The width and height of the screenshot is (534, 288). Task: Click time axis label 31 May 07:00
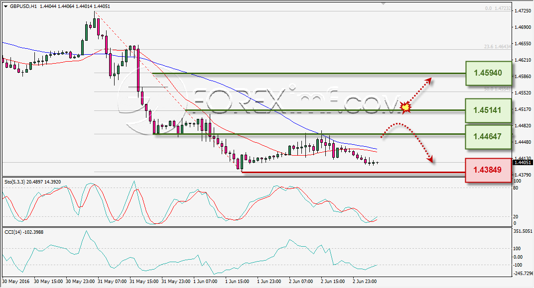click(x=112, y=282)
